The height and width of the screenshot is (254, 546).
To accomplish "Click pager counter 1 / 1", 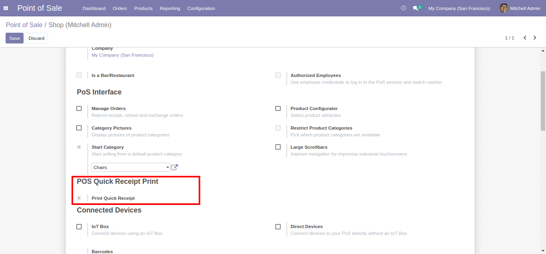I will point(510,38).
